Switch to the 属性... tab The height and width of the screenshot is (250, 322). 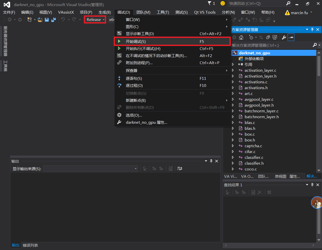295,176
